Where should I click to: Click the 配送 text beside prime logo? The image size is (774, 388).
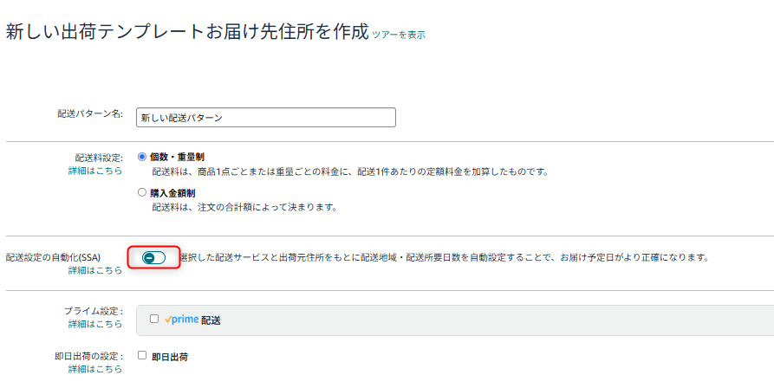[x=211, y=320]
